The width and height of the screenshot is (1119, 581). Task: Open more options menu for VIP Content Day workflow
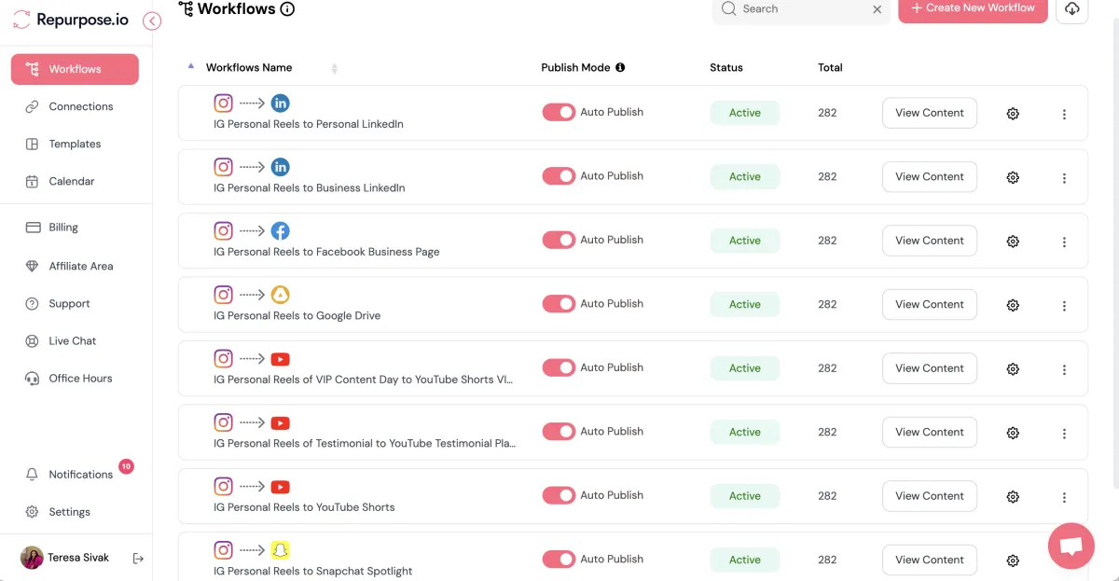1064,370
